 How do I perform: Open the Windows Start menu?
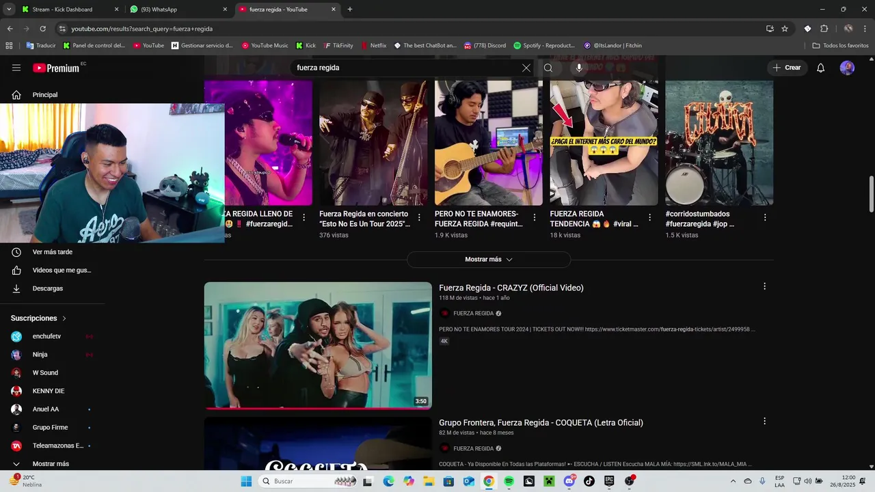point(246,481)
